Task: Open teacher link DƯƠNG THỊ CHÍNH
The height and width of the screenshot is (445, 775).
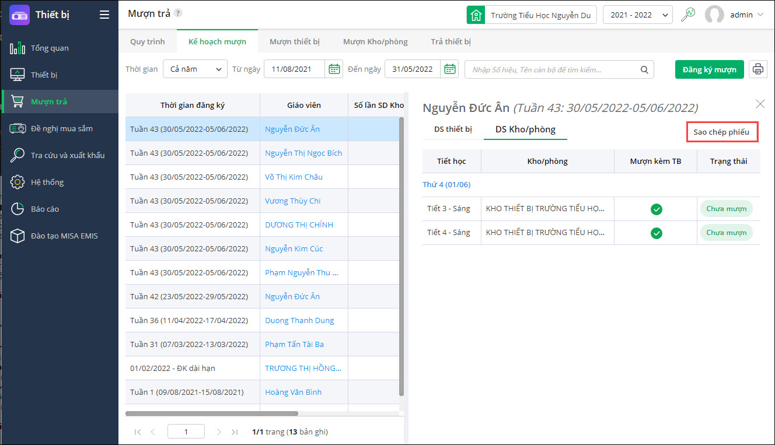Action: coord(299,225)
